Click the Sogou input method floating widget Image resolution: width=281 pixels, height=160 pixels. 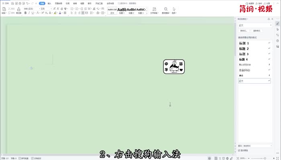coord(173,67)
